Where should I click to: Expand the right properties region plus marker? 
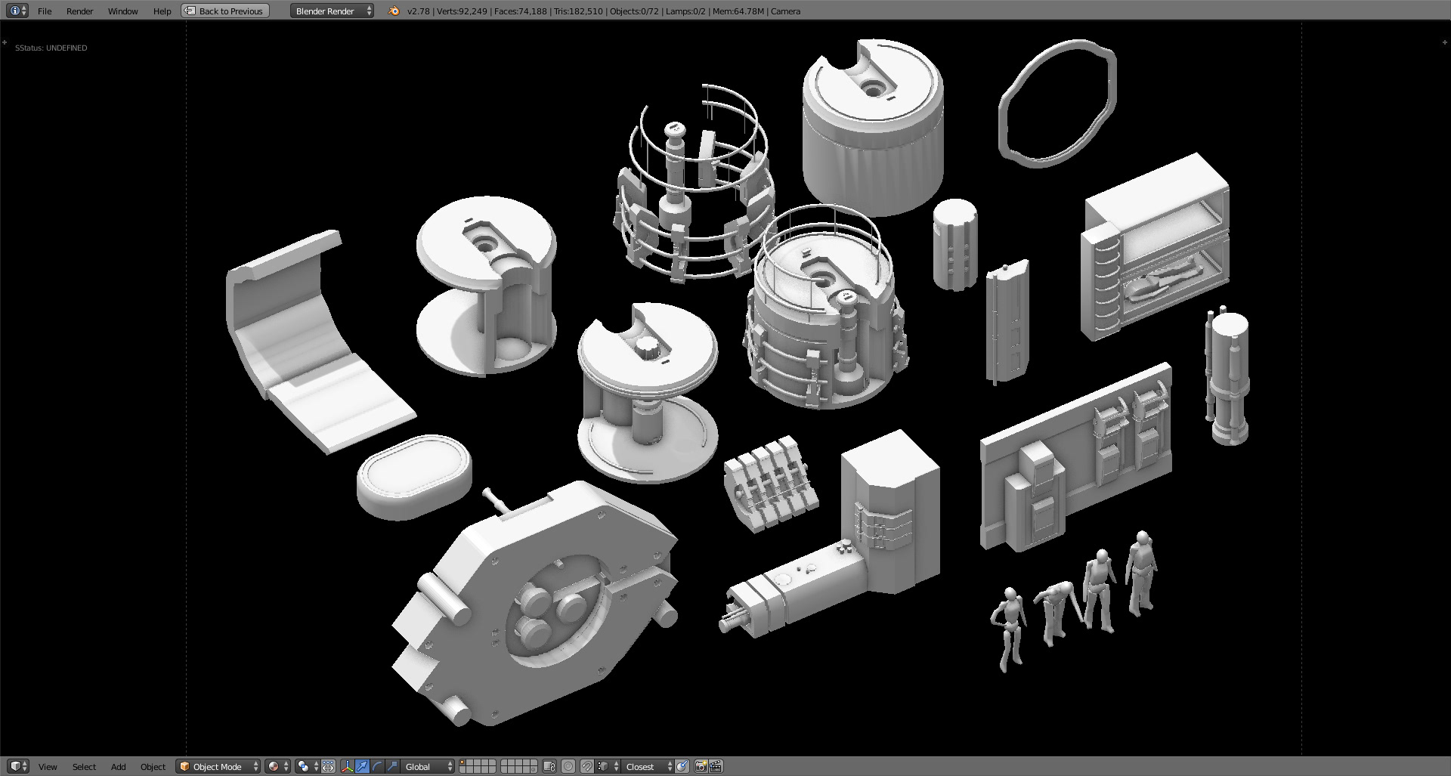click(x=1445, y=42)
